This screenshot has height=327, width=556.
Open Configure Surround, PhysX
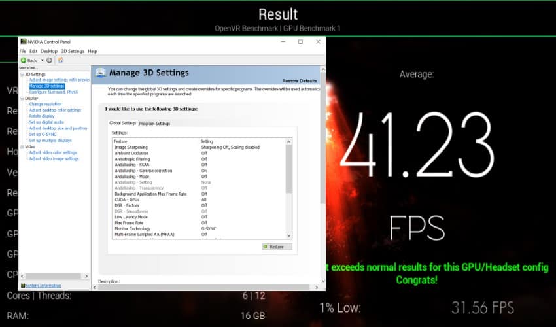pos(54,92)
